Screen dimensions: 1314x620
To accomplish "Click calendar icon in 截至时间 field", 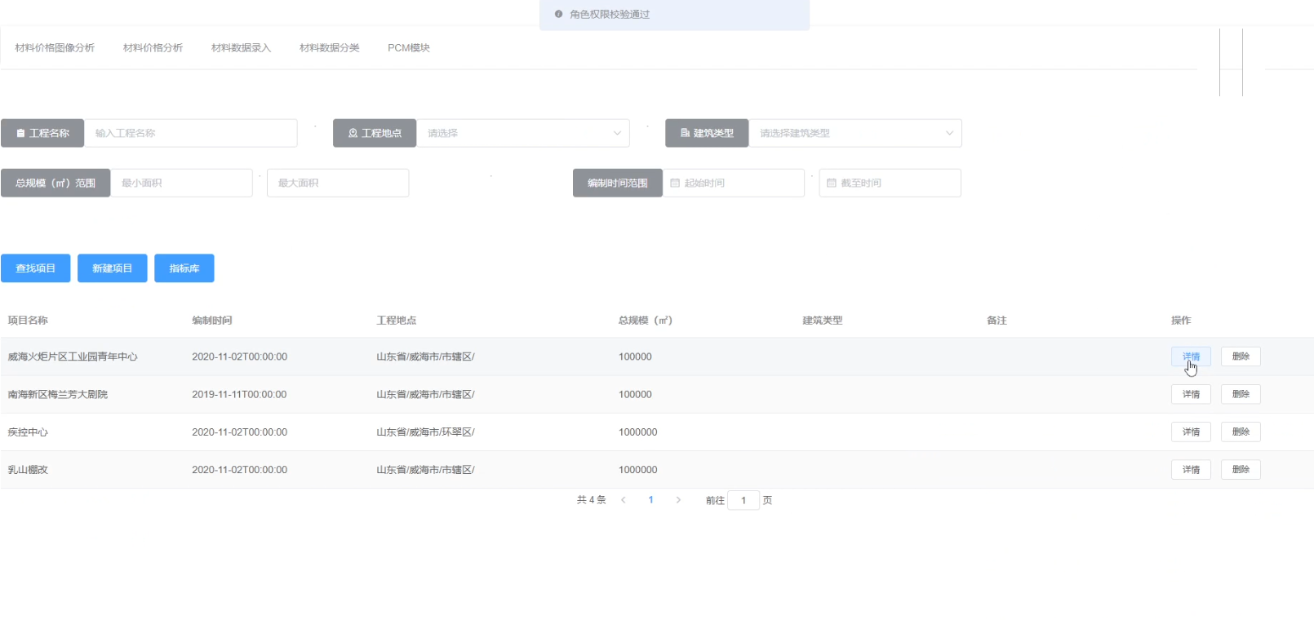I will [832, 183].
